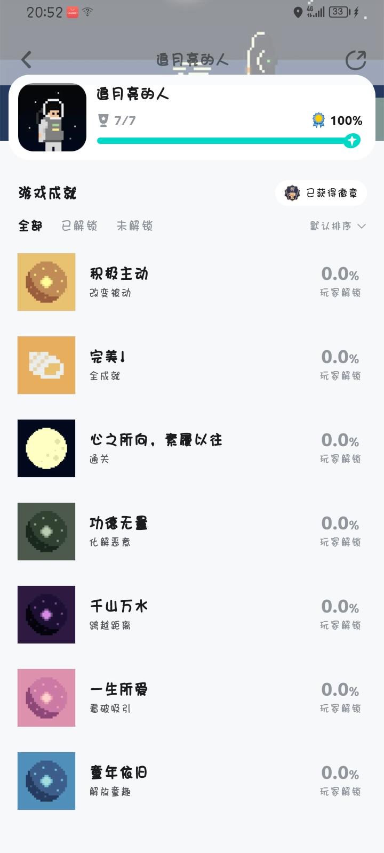This screenshot has height=853, width=384.
Task: Tap the 功德无量 green achievement icon
Action: 46,532
